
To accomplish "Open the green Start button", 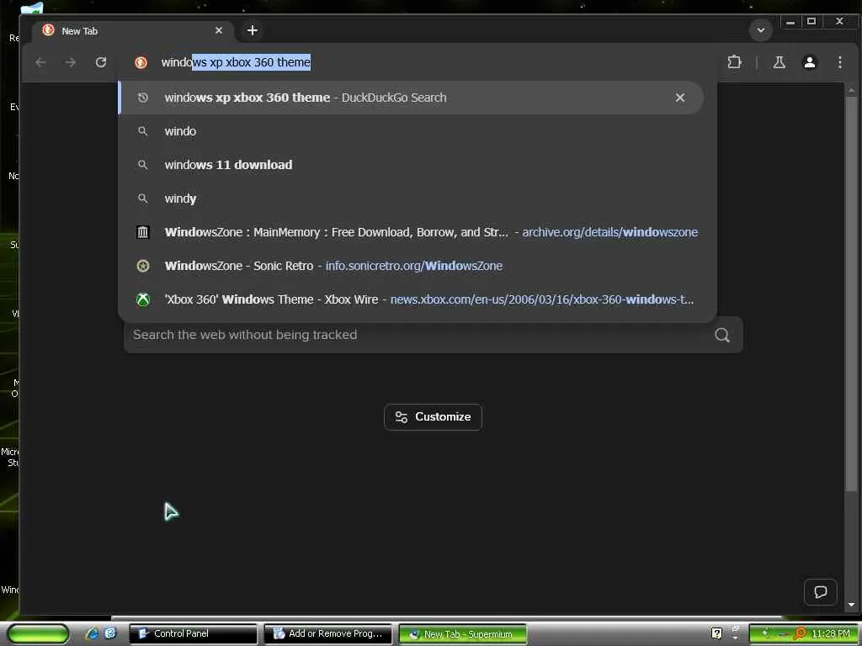I will (39, 633).
